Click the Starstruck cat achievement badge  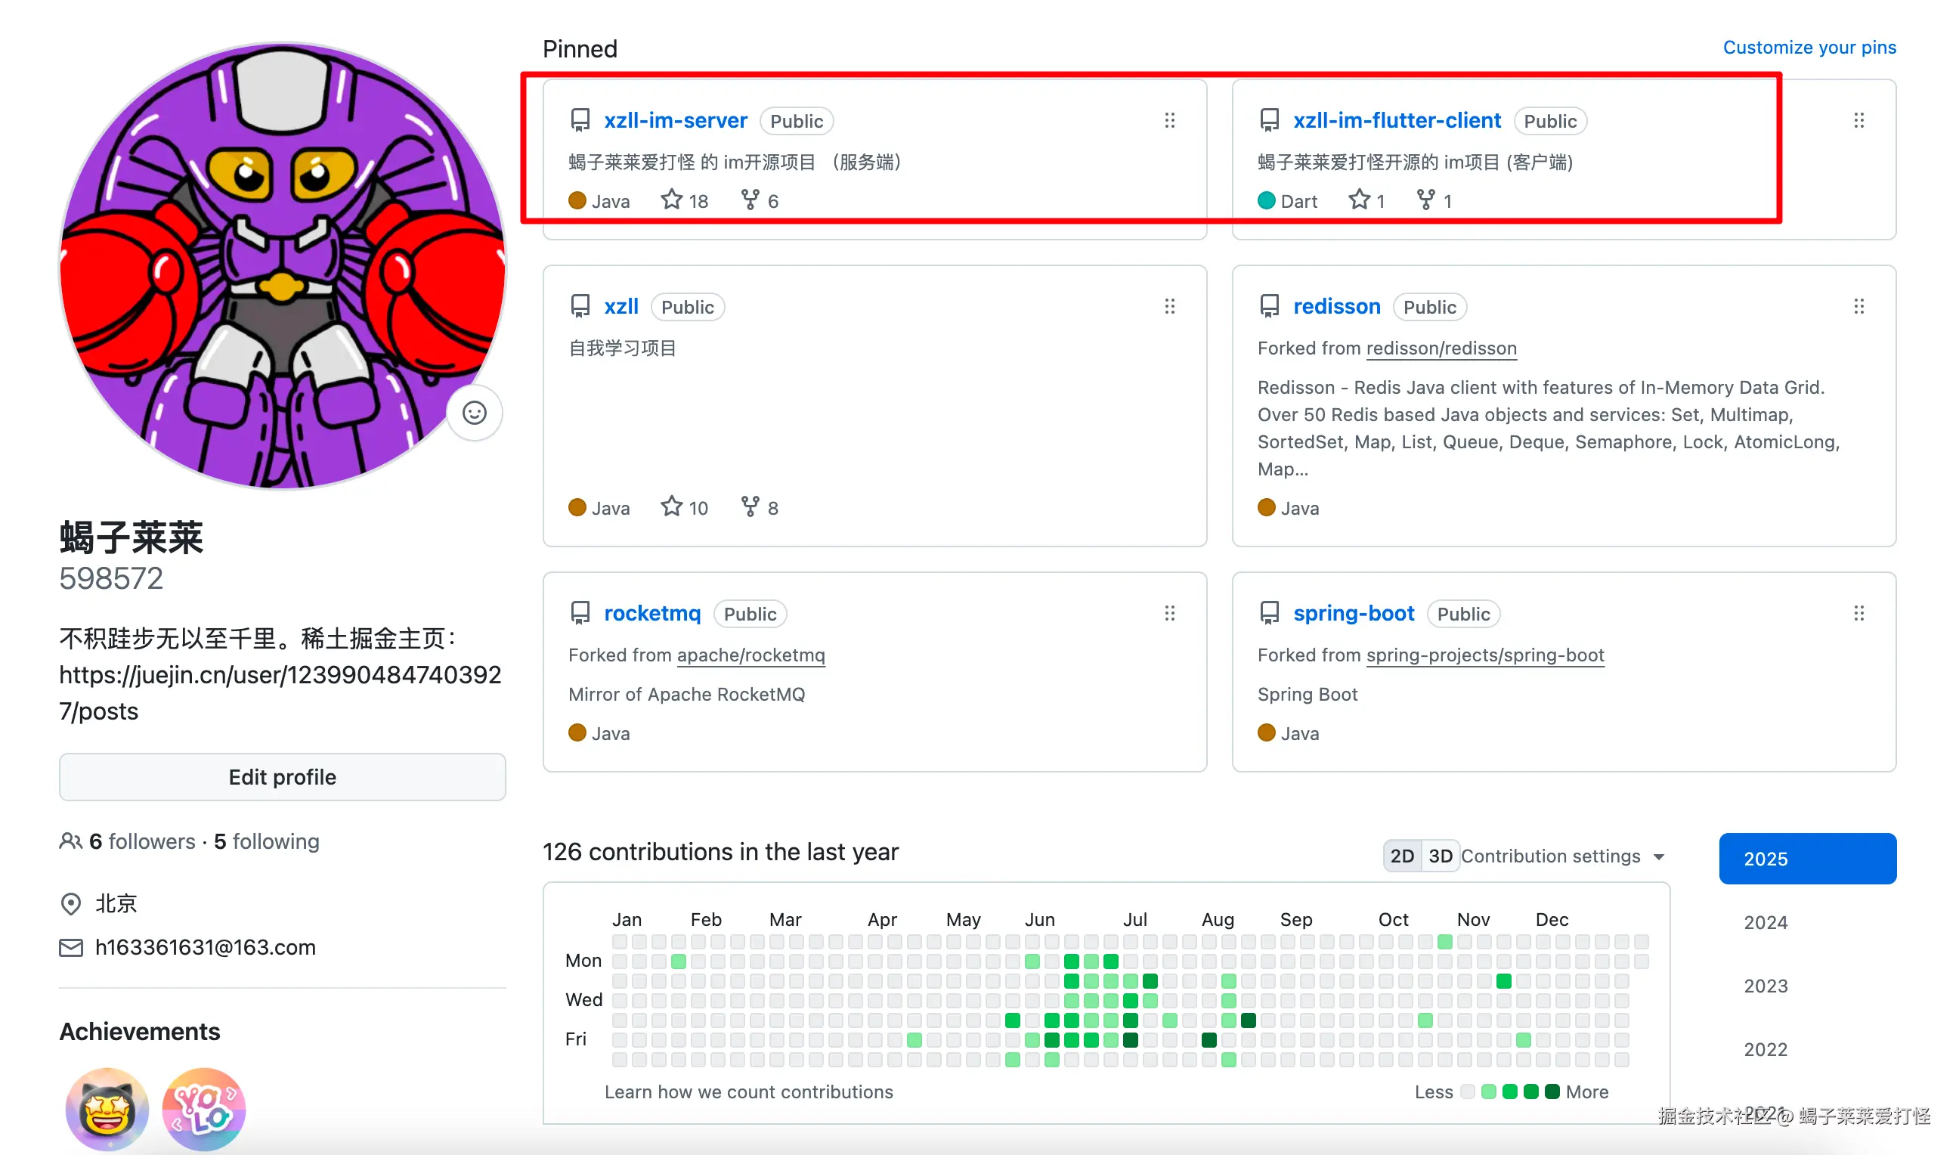(107, 1109)
